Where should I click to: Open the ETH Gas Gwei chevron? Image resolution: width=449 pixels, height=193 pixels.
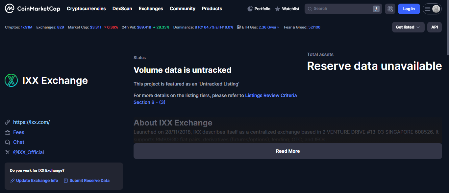click(x=278, y=27)
